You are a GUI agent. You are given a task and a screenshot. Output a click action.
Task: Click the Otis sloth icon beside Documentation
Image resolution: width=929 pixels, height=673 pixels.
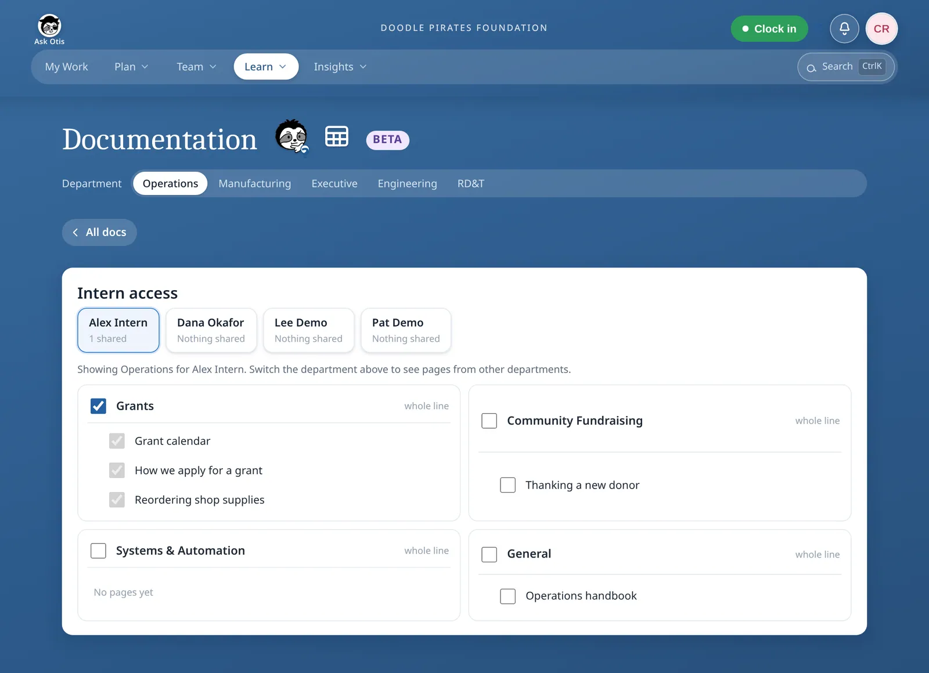pos(291,136)
